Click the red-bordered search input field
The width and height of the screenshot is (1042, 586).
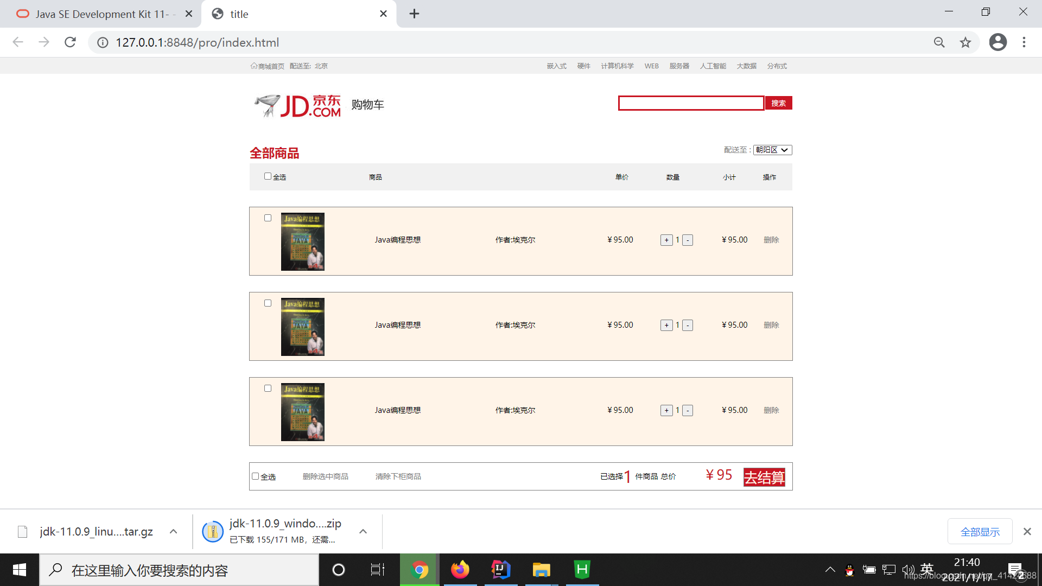pos(691,103)
